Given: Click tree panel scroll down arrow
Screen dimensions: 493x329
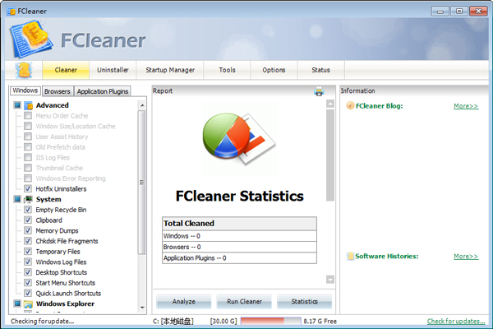Looking at the screenshot, I should pos(142,308).
